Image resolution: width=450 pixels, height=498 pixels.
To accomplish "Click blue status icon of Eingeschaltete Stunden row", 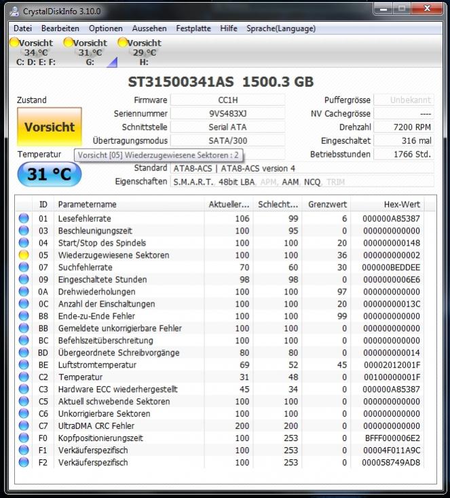I will [24, 279].
